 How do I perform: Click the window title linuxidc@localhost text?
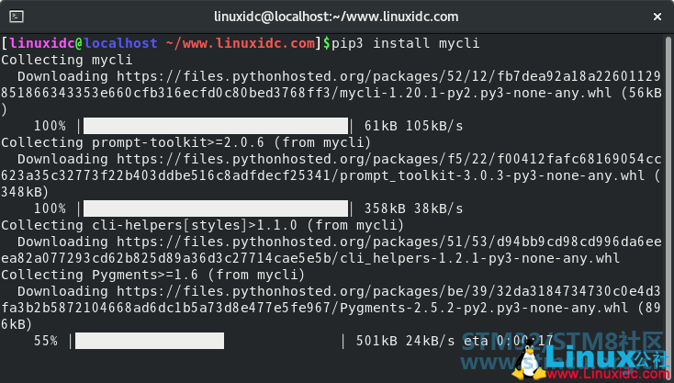(x=336, y=17)
